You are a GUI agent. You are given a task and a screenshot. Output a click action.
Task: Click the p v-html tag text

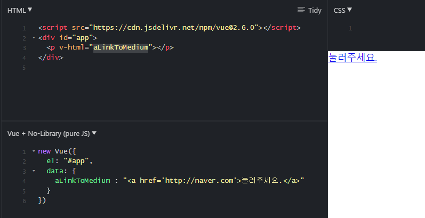coord(110,47)
